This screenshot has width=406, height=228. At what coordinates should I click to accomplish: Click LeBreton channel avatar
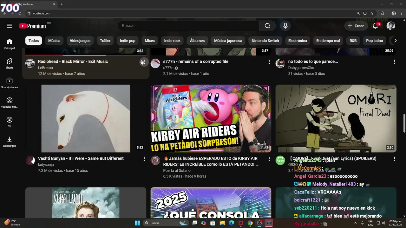[x=30, y=63]
